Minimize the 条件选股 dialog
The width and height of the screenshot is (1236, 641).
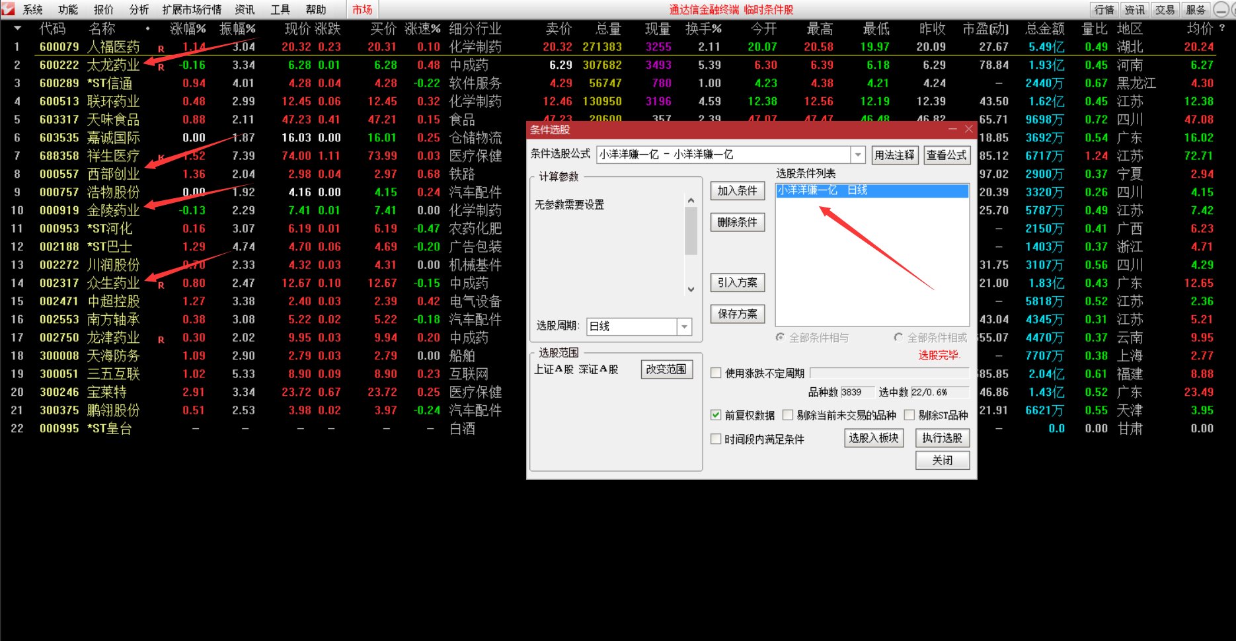tap(952, 130)
